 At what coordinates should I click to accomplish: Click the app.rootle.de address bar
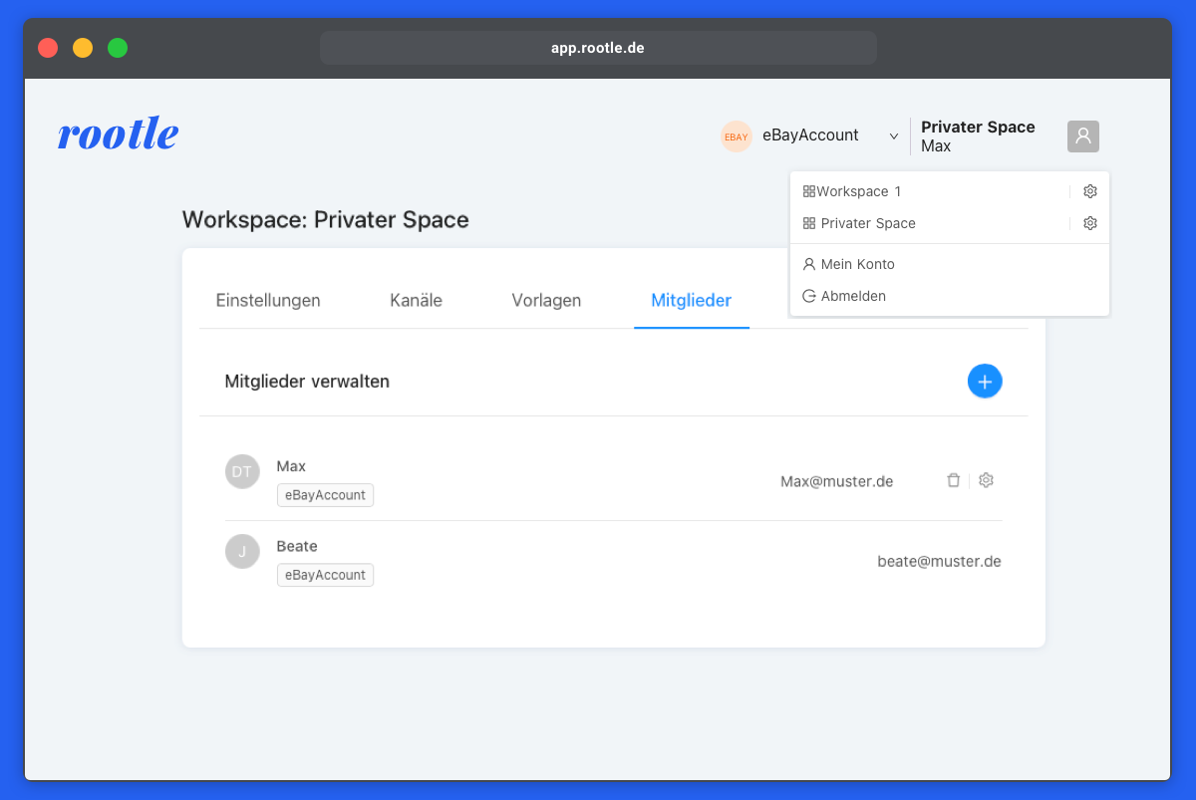click(598, 47)
